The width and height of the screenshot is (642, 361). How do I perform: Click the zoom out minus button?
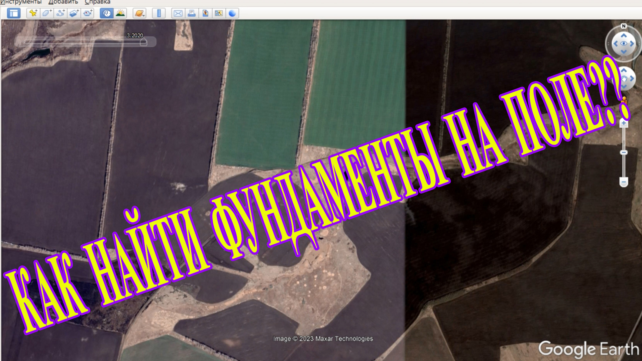pyautogui.click(x=624, y=182)
